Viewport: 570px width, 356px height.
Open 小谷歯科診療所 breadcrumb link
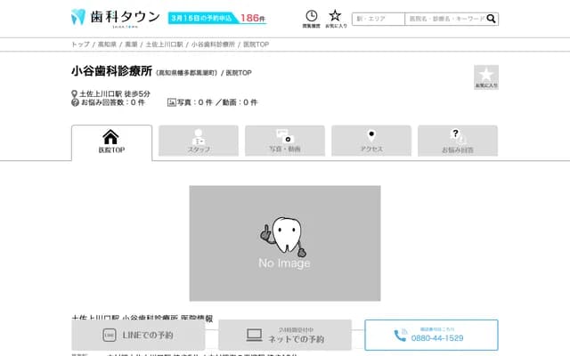click(x=213, y=44)
